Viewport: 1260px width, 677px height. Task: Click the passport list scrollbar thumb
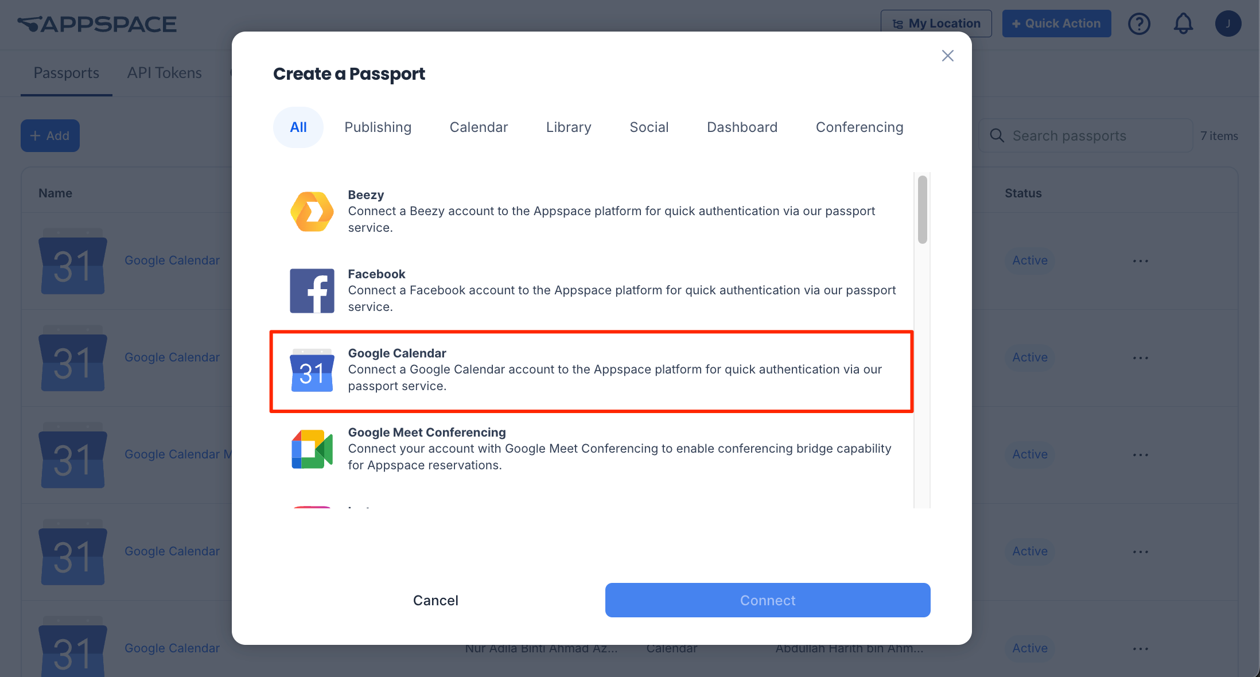(923, 210)
